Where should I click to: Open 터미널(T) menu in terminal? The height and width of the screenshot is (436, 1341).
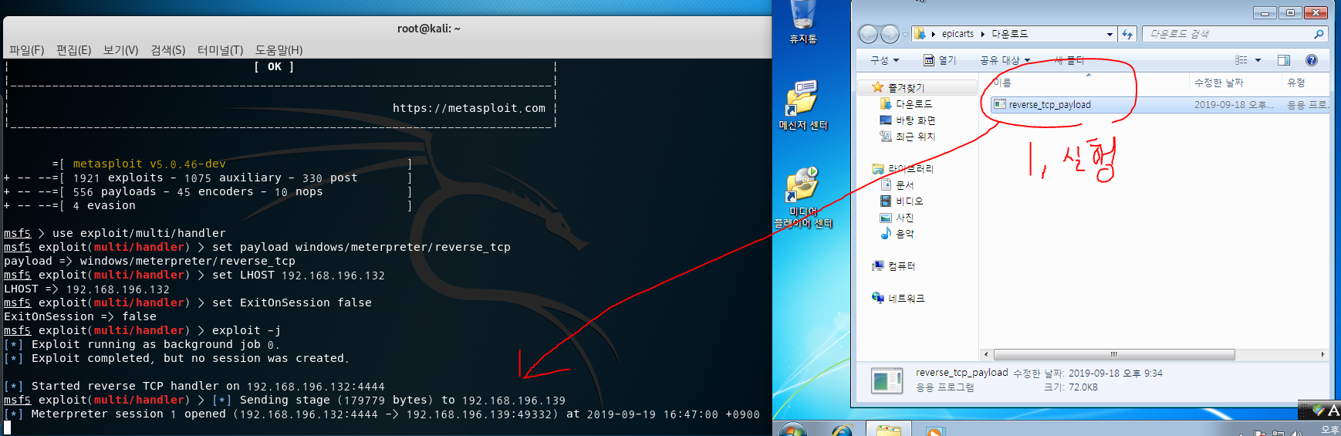click(220, 50)
